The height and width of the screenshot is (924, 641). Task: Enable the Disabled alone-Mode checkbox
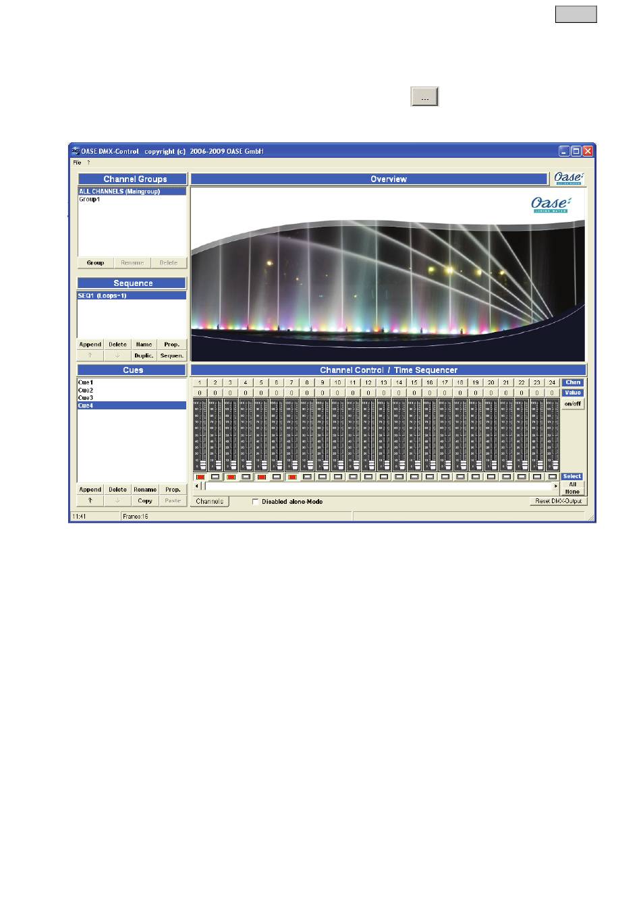255,502
